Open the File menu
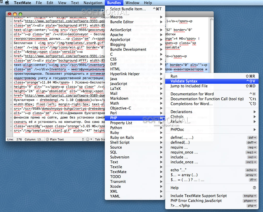263x212 pixels. coord(39,3)
